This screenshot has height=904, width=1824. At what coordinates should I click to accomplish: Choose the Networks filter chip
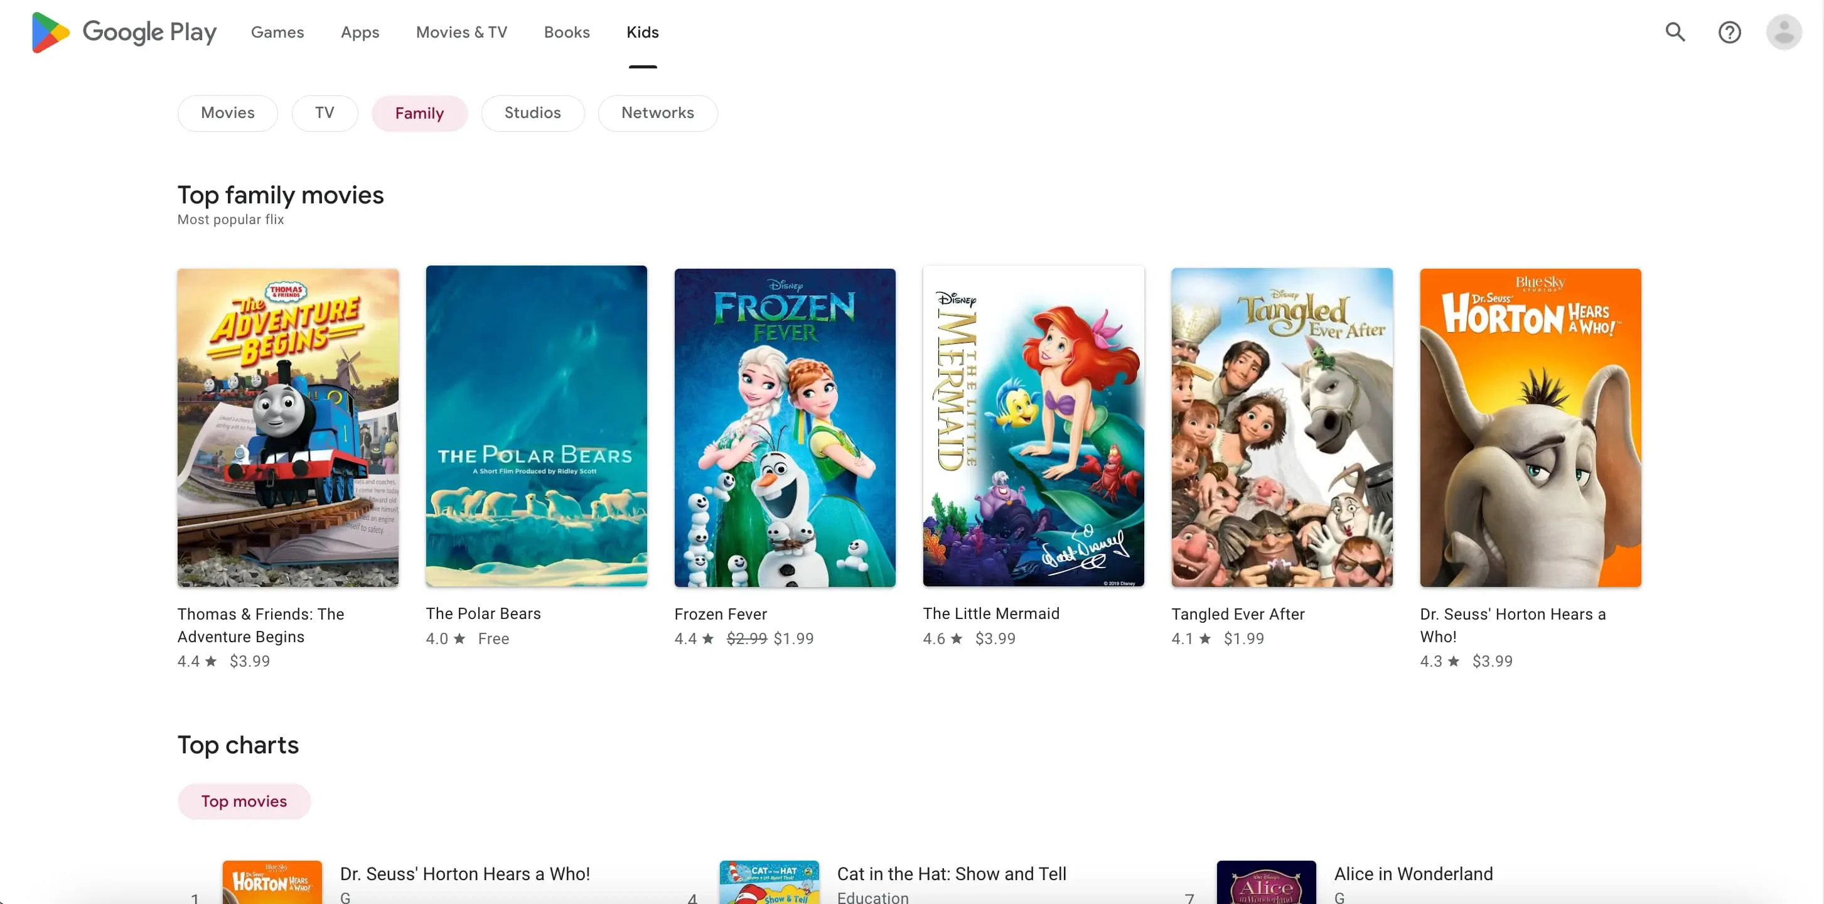pyautogui.click(x=657, y=112)
